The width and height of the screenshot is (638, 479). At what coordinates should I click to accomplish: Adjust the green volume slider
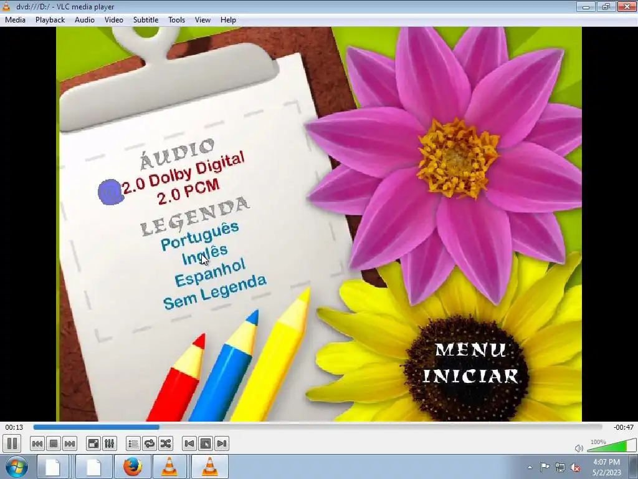[x=612, y=445]
